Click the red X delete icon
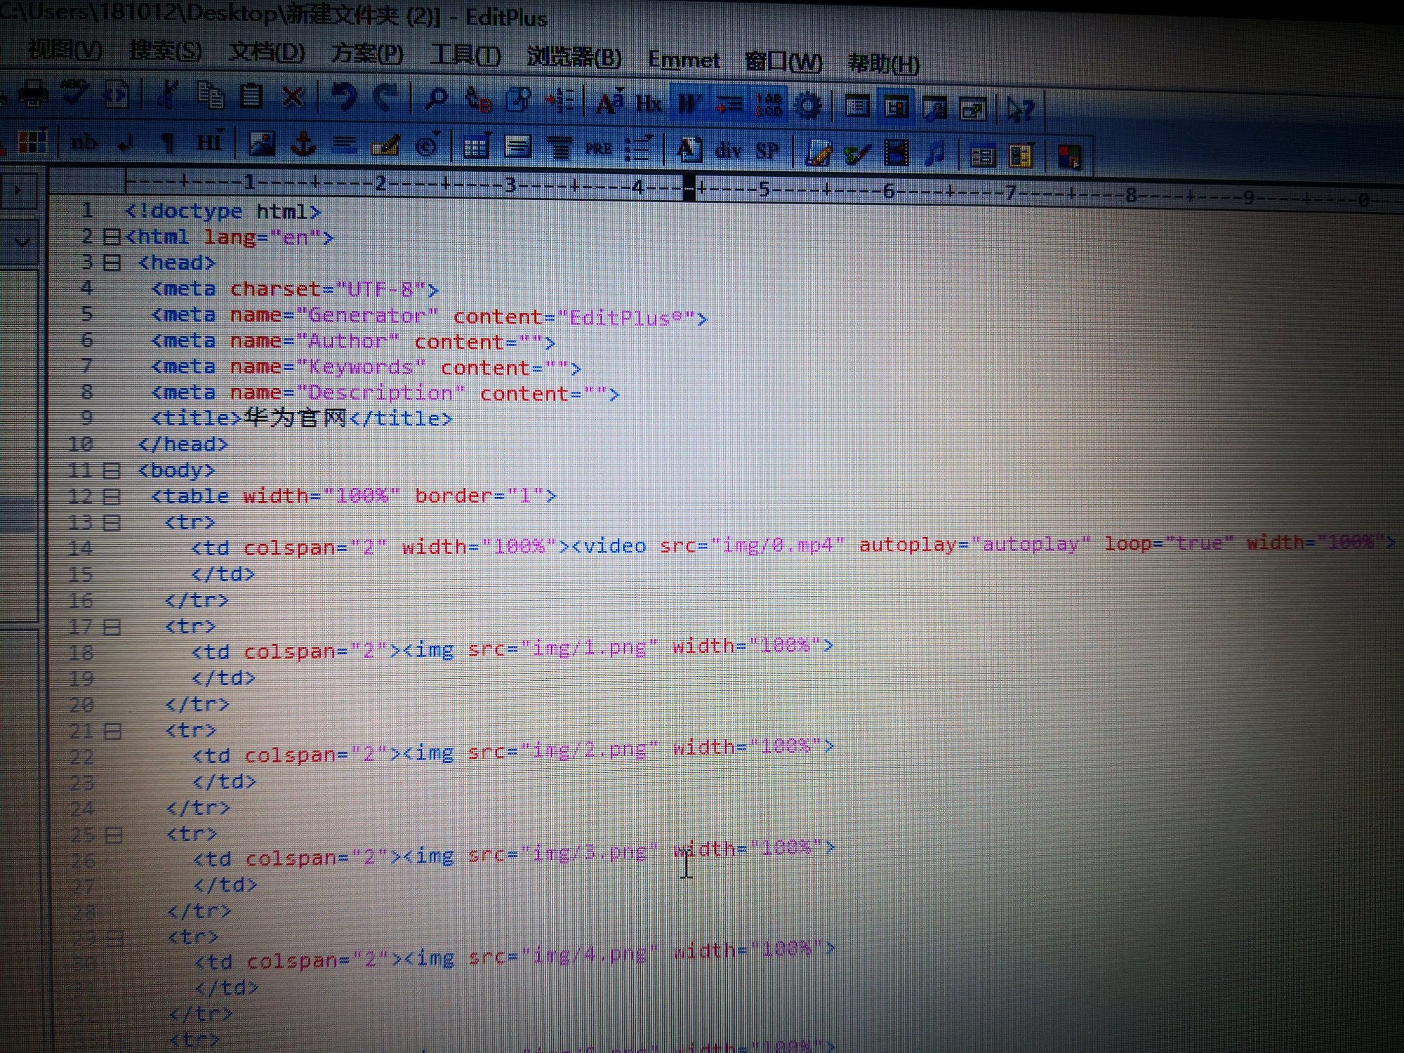 [x=293, y=96]
